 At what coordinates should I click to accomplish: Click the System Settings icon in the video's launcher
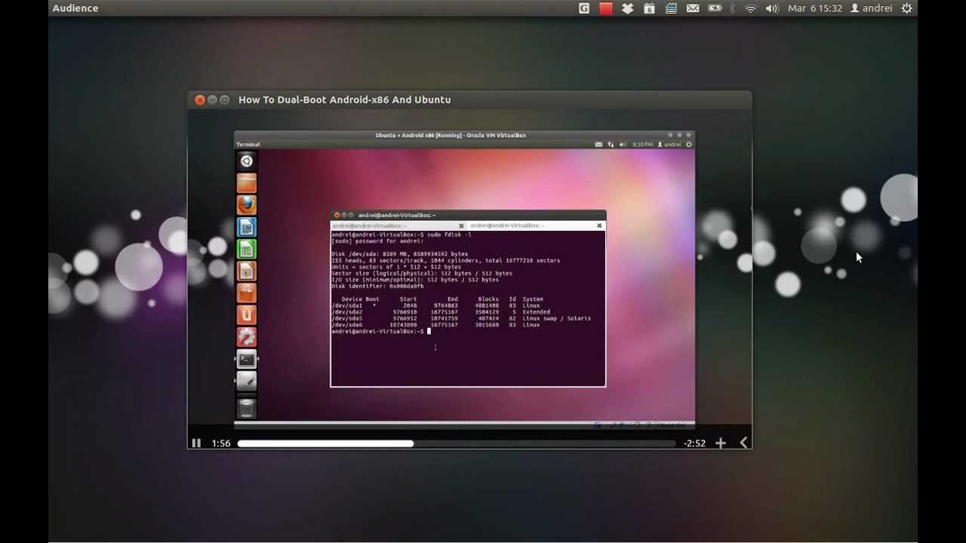(x=247, y=337)
